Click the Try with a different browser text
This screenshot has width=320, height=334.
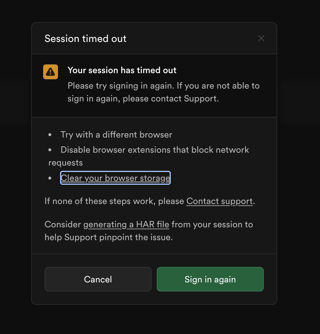[116, 135]
